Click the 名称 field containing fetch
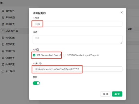The width and height of the screenshot is (139, 104). click(x=77, y=24)
